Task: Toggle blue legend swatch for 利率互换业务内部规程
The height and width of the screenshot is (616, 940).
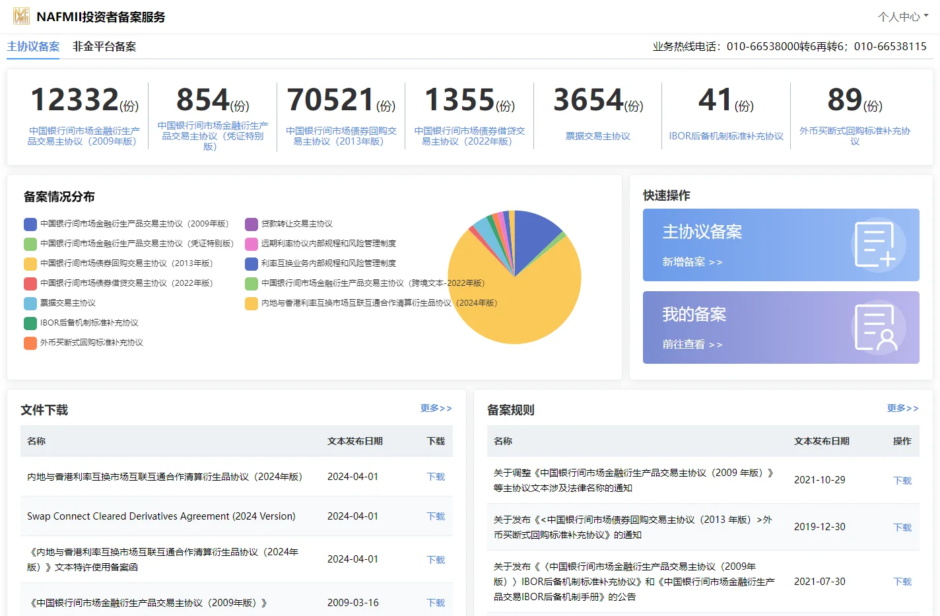Action: pyautogui.click(x=252, y=263)
